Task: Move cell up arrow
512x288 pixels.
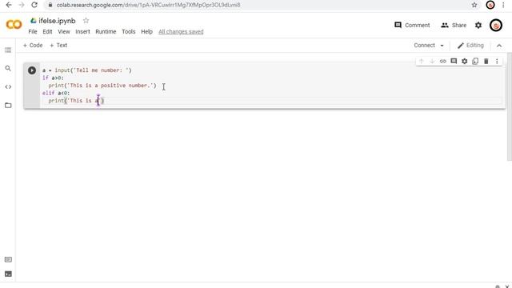Action: click(x=422, y=61)
